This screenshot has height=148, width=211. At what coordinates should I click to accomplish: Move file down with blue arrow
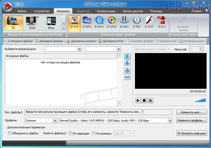[x=127, y=63]
